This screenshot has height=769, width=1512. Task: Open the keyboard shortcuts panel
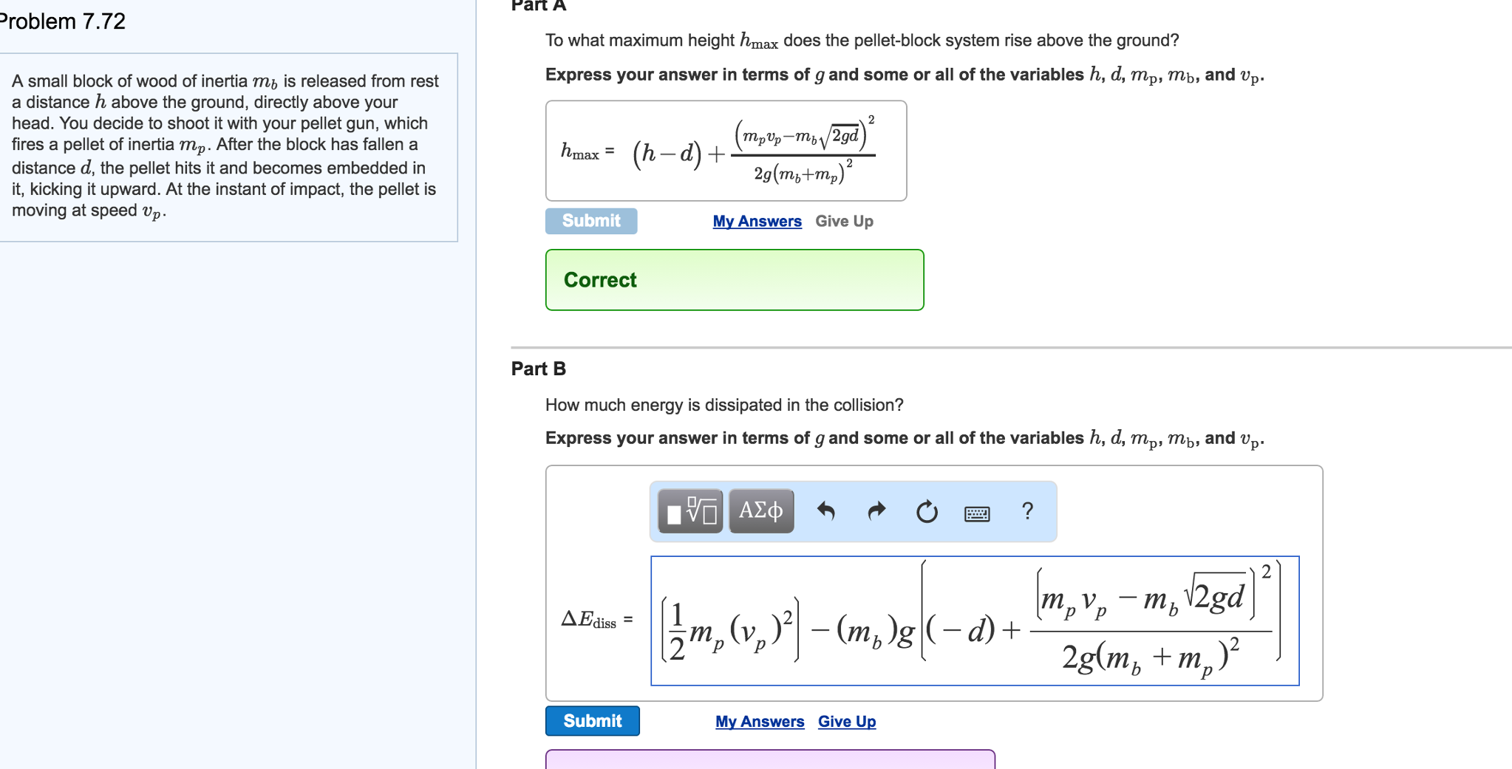[975, 513]
